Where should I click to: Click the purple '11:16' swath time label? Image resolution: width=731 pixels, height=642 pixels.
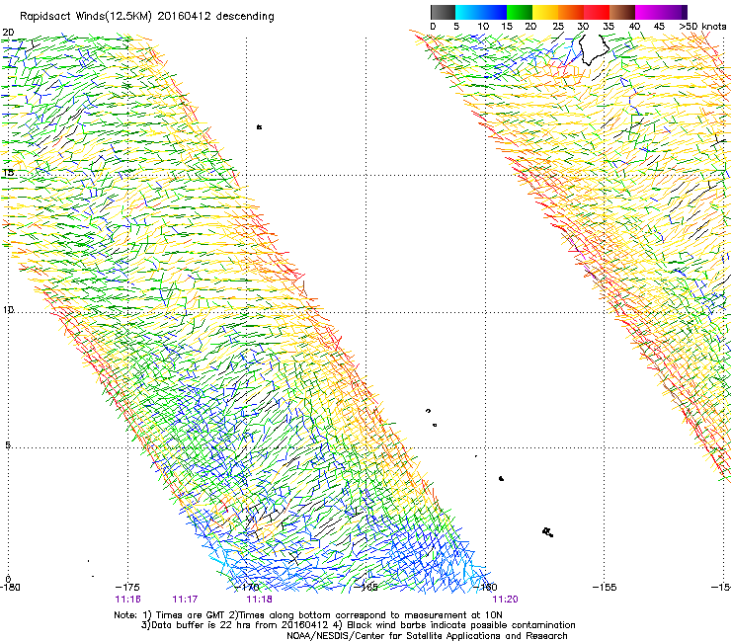(x=127, y=600)
